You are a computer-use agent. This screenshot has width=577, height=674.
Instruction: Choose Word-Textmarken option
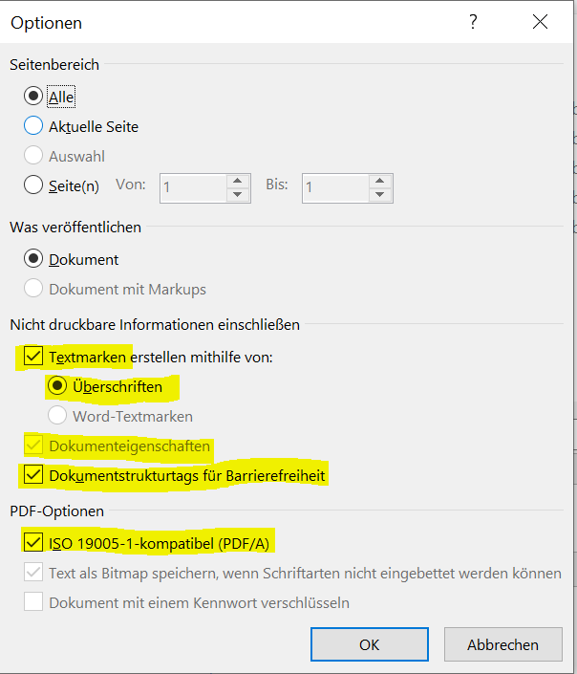click(57, 416)
